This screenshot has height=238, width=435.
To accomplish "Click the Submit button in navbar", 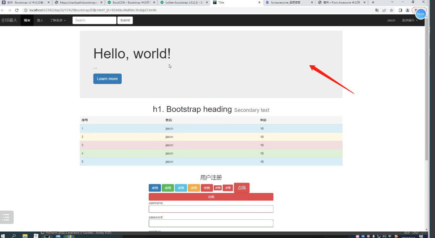I will pyautogui.click(x=125, y=20).
